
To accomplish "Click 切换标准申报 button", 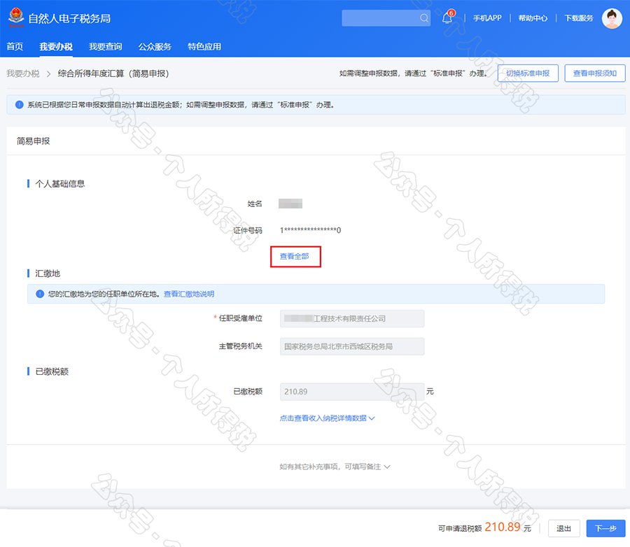I will [x=528, y=73].
